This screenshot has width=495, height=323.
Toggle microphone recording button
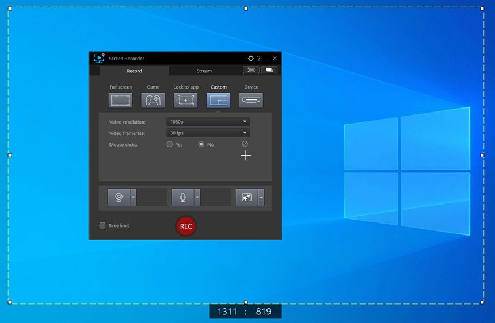pos(182,197)
